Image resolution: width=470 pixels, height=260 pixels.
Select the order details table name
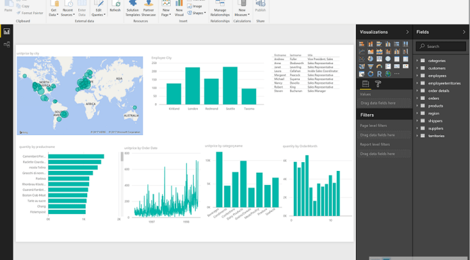click(x=438, y=90)
